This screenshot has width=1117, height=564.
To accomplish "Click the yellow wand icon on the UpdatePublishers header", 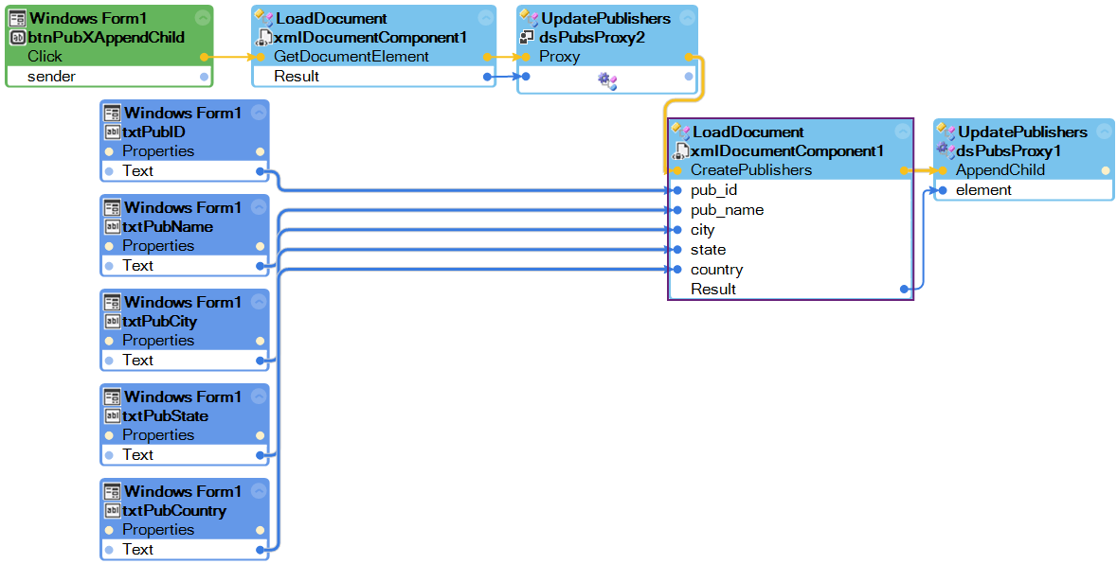I will pos(942,126).
